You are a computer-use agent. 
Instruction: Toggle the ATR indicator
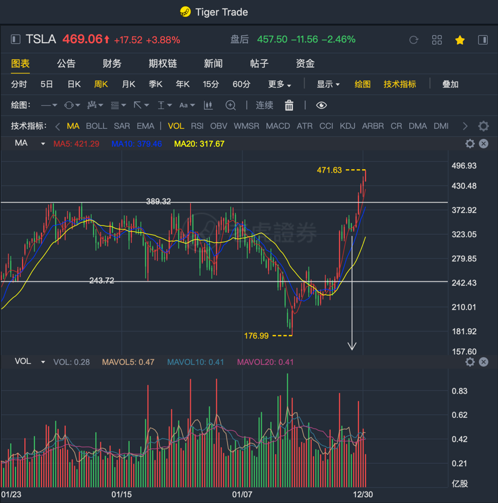coord(304,126)
